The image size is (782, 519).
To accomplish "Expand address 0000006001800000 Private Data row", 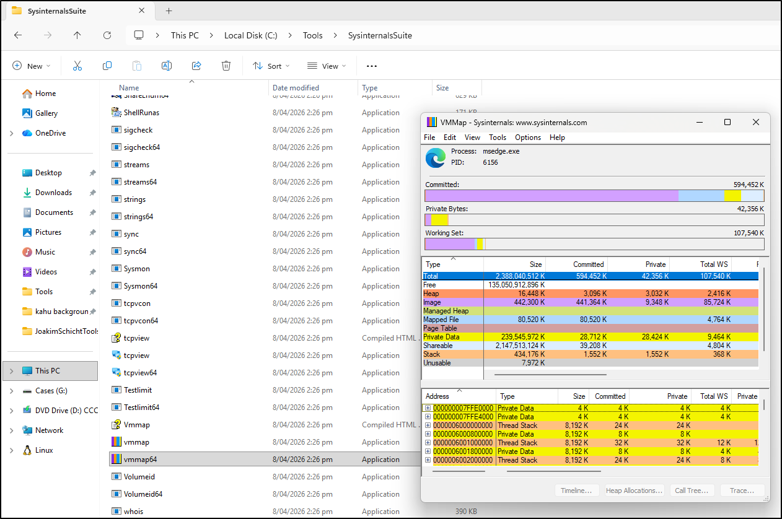I will click(428, 451).
